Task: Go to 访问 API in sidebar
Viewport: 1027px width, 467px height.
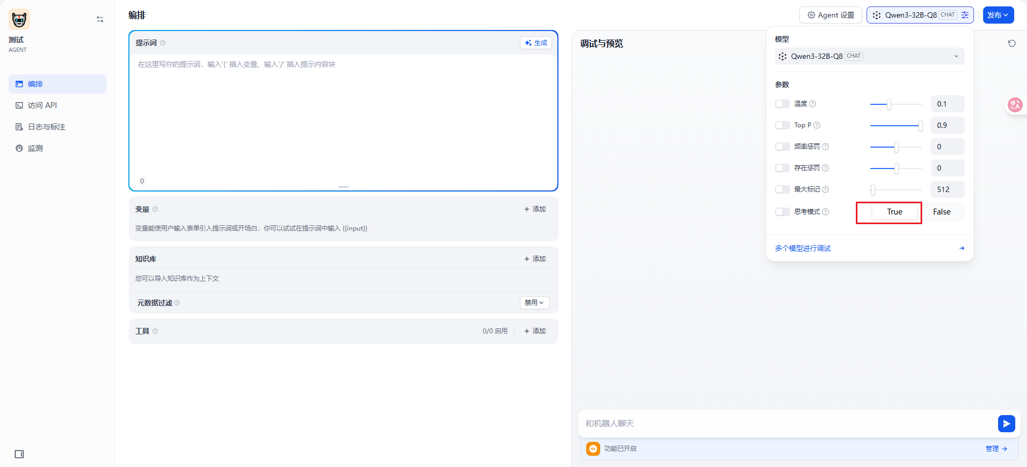Action: pos(42,105)
